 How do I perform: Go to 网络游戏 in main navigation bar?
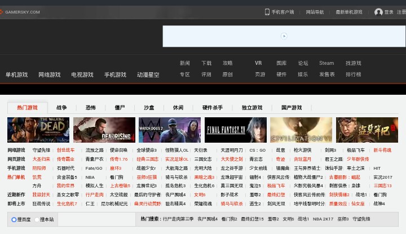50,75
